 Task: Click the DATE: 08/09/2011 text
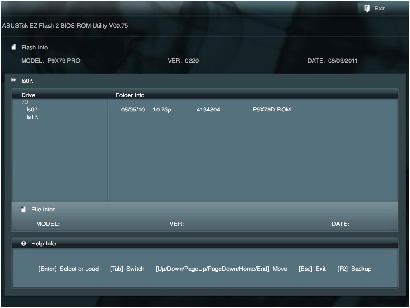(x=332, y=61)
